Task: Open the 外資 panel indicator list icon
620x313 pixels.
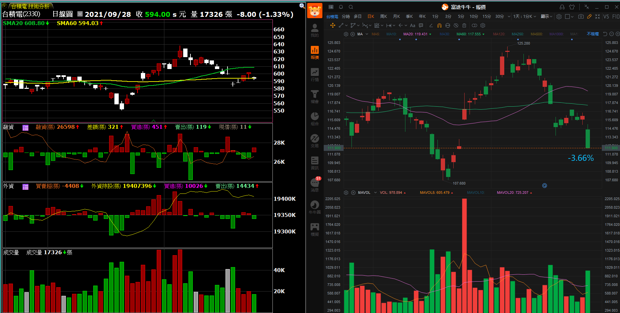Action: pos(25,187)
